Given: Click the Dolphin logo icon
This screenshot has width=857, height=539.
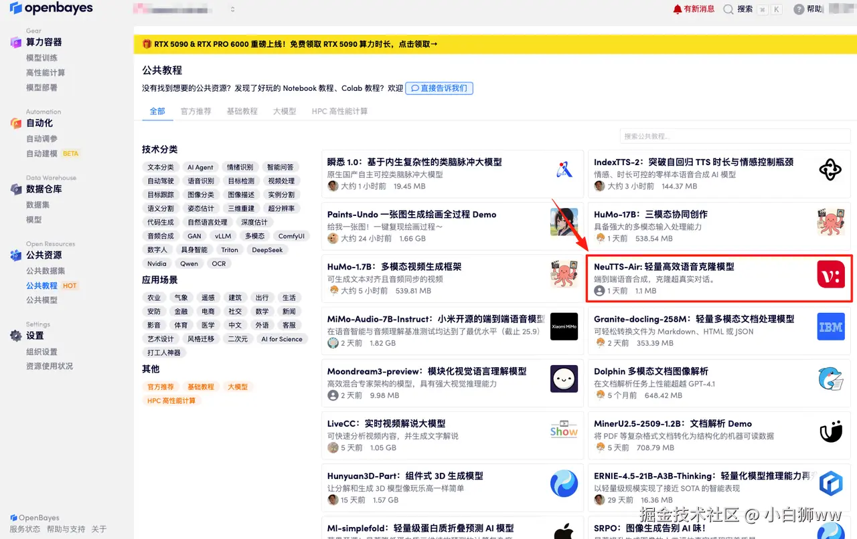Looking at the screenshot, I should pyautogui.click(x=830, y=379).
